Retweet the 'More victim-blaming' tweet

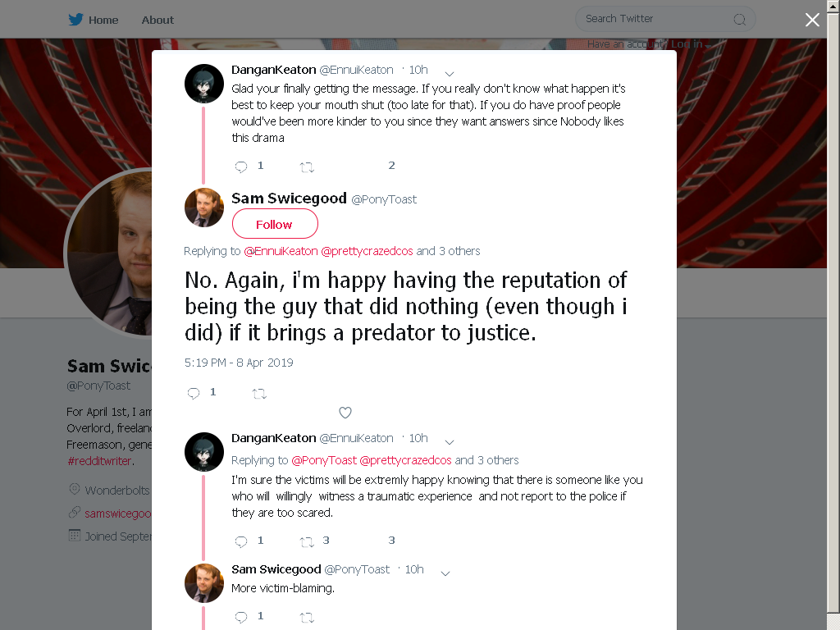click(307, 617)
